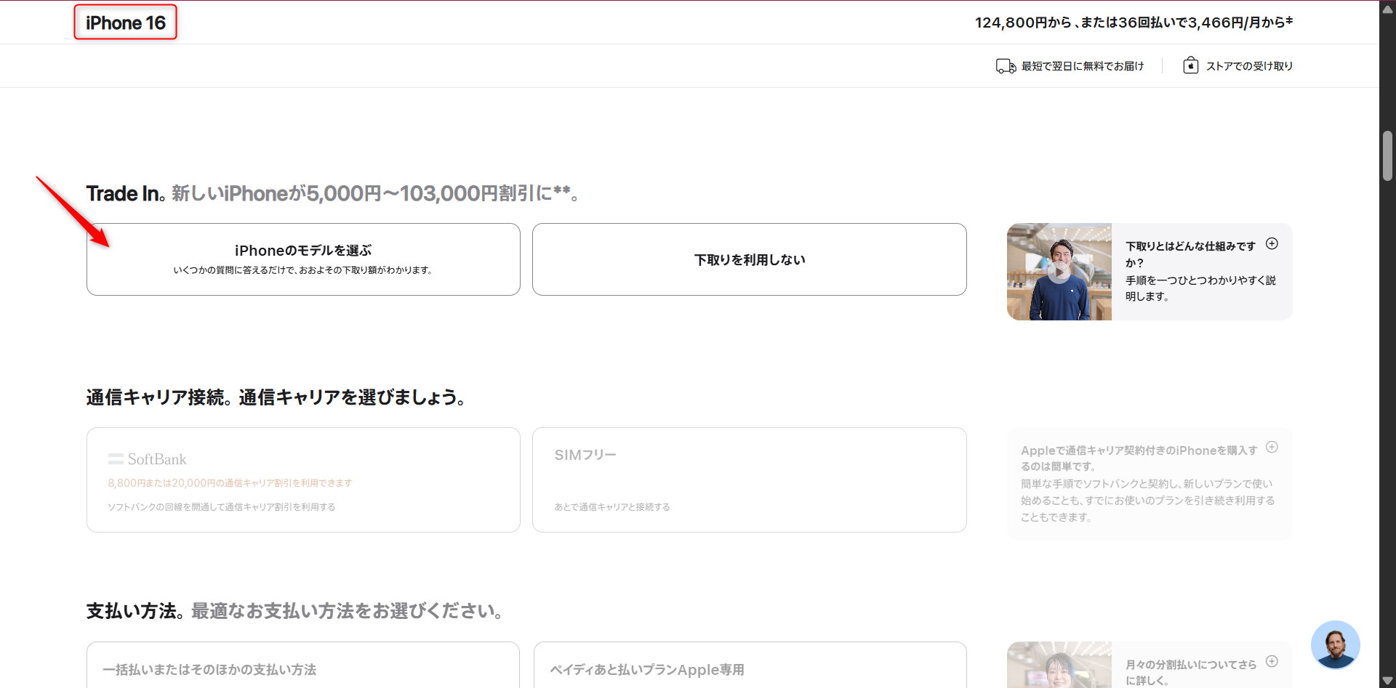Select 'ペイディあと払いプランApple専用' payment option
Screen dimensions: 1396x688
[750, 665]
